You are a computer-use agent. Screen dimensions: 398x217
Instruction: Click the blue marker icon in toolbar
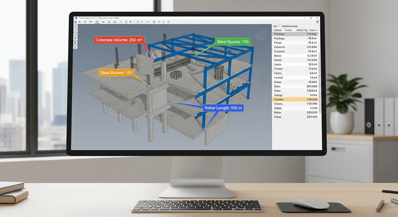click(x=130, y=22)
